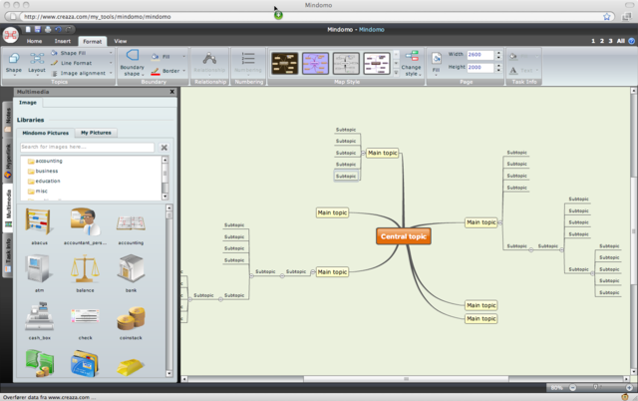The width and height of the screenshot is (638, 401).
Task: Show All levels of the map
Action: [620, 41]
